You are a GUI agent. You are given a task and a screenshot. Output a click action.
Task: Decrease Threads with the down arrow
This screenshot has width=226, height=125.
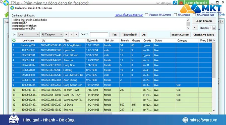pyautogui.click(x=214, y=29)
